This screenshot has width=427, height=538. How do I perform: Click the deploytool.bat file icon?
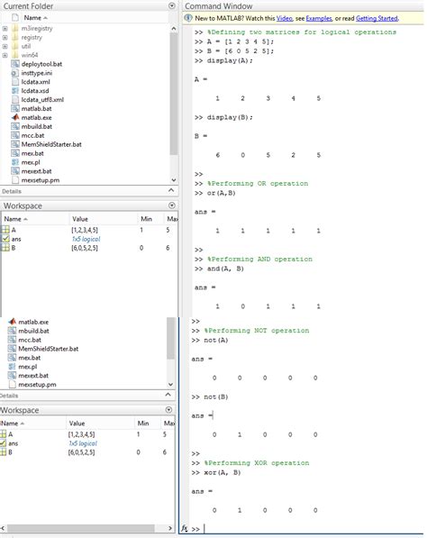(15, 64)
